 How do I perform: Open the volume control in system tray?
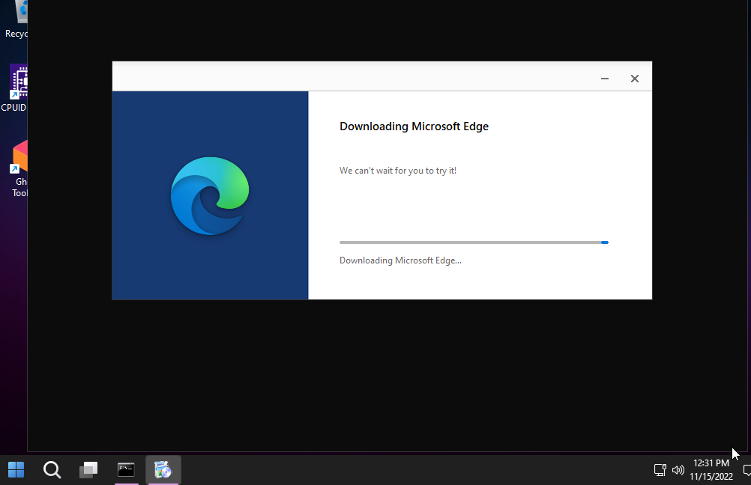(x=678, y=470)
